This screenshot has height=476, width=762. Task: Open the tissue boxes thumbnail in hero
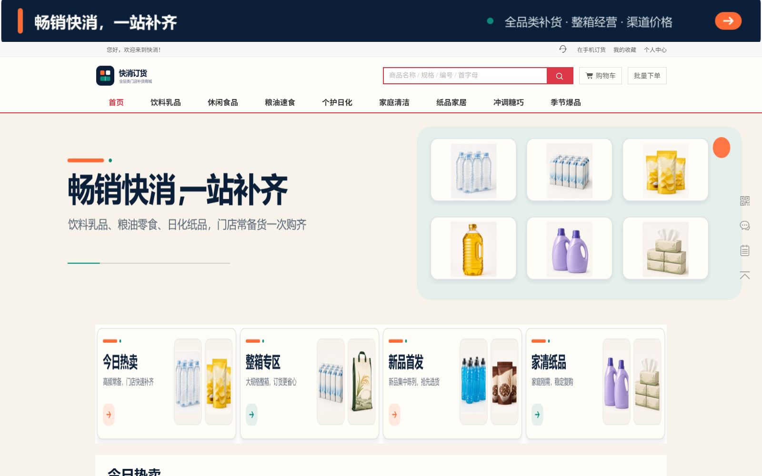coord(665,248)
